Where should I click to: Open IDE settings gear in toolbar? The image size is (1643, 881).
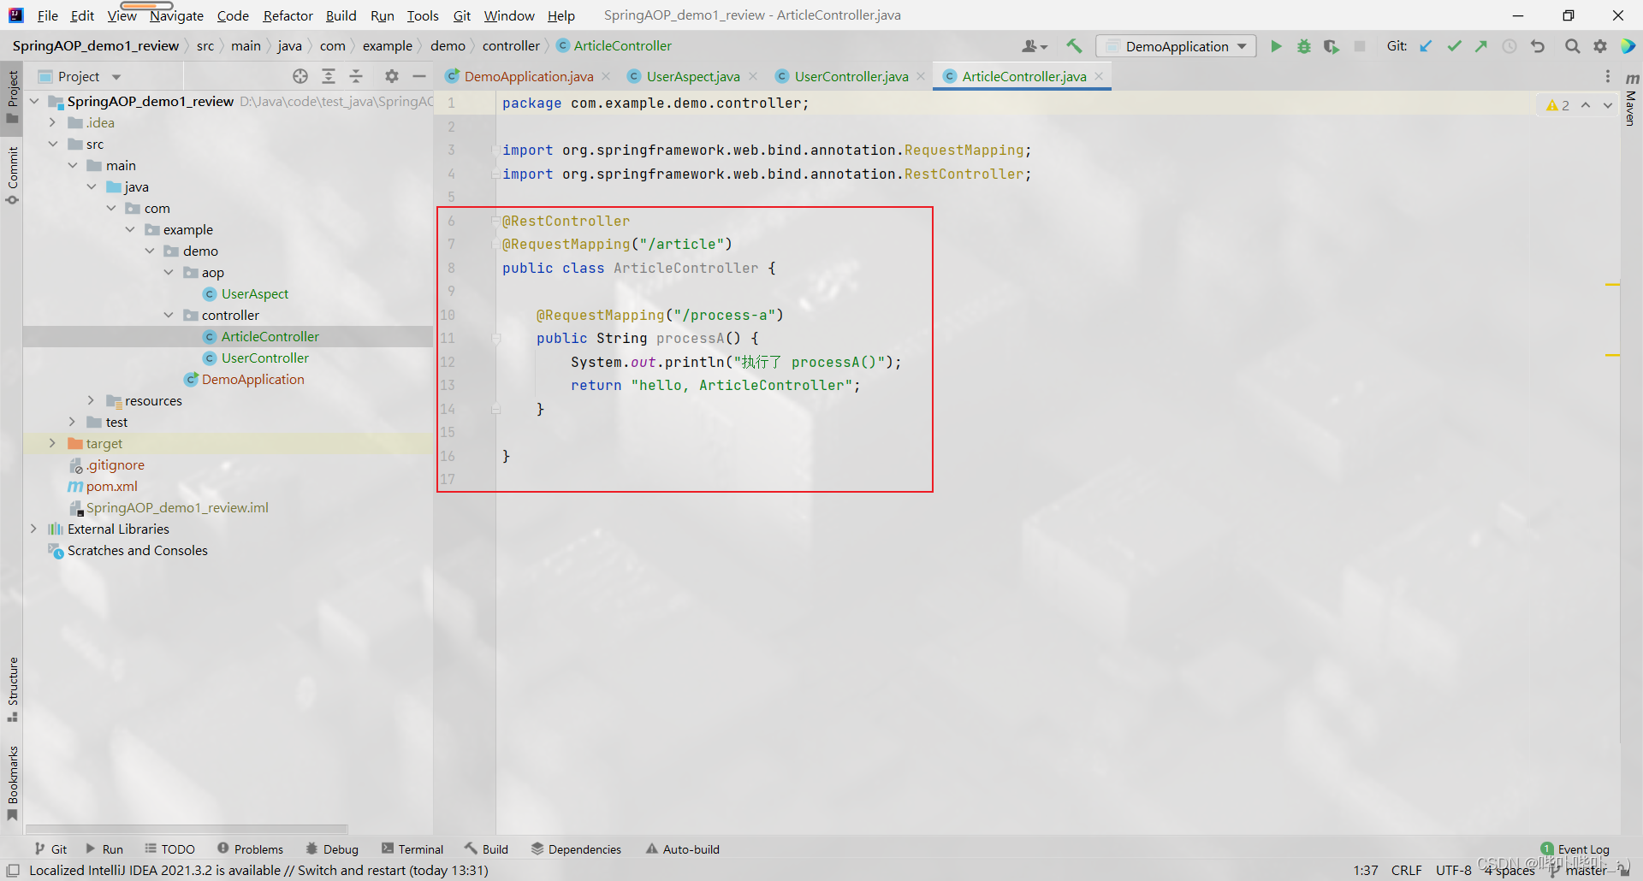pos(1599,46)
